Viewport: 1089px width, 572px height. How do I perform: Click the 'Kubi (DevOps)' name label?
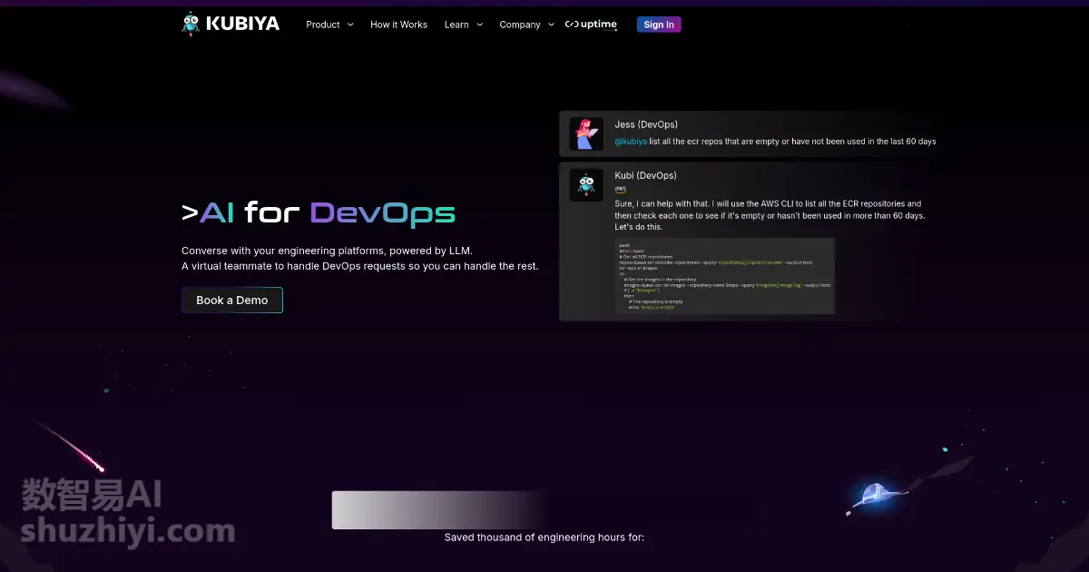click(645, 175)
